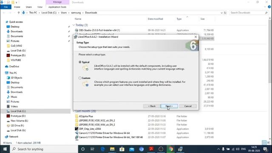The image size is (272, 153).
Task: Select the LBP2900_R150_V330_W32_uk_EN_2 folder
Action: tap(97, 120)
